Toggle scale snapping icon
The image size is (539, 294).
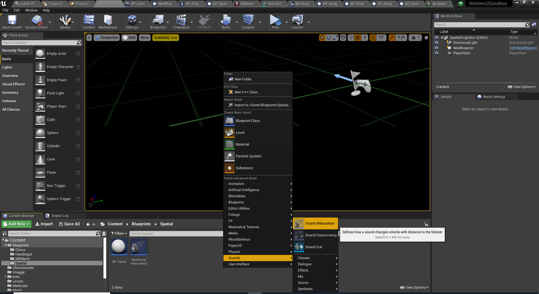pyautogui.click(x=392, y=37)
